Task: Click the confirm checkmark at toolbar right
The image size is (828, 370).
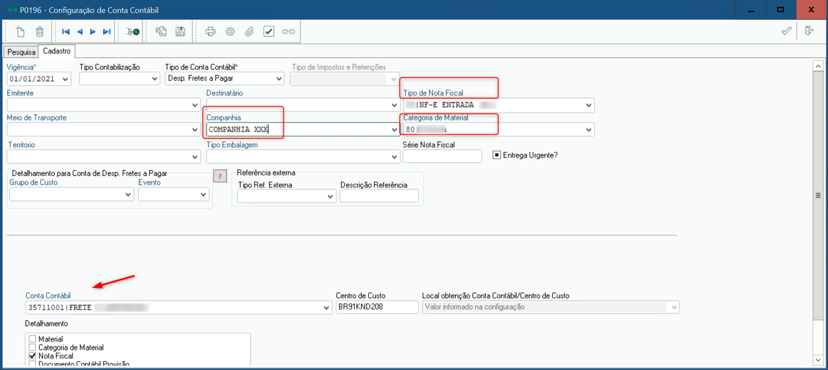Action: tap(787, 31)
